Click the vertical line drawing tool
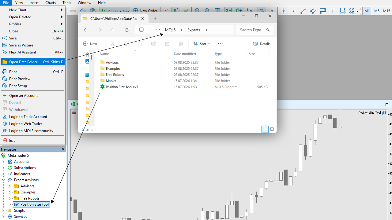This screenshot has width=392, height=220. (x=284, y=11)
